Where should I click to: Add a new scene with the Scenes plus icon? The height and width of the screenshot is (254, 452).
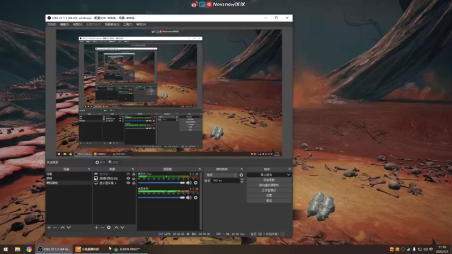(49, 227)
